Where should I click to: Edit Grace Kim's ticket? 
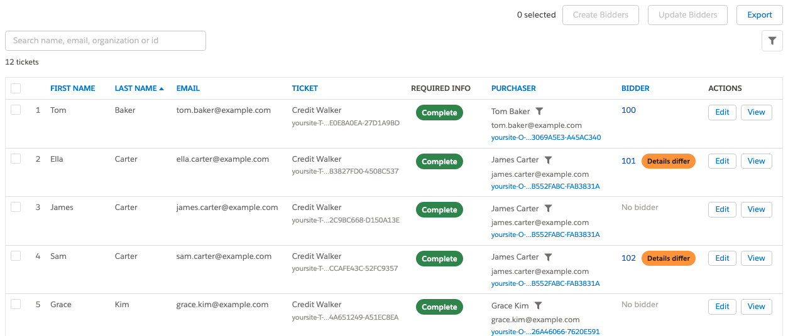722,307
